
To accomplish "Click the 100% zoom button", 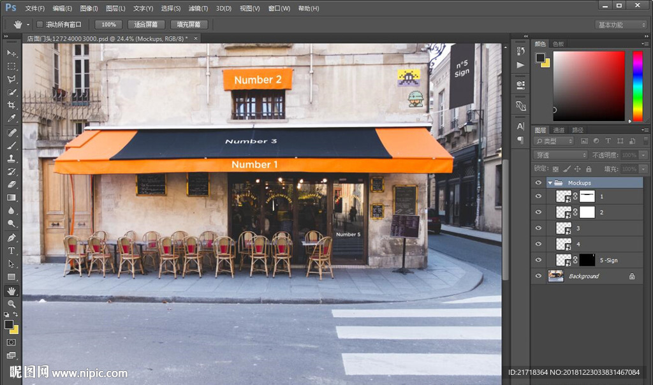I will point(108,25).
